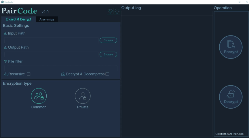Image resolution: width=249 pixels, height=138 pixels.
Task: Click the funnel icon beside File filter
Action: [x=6, y=62]
